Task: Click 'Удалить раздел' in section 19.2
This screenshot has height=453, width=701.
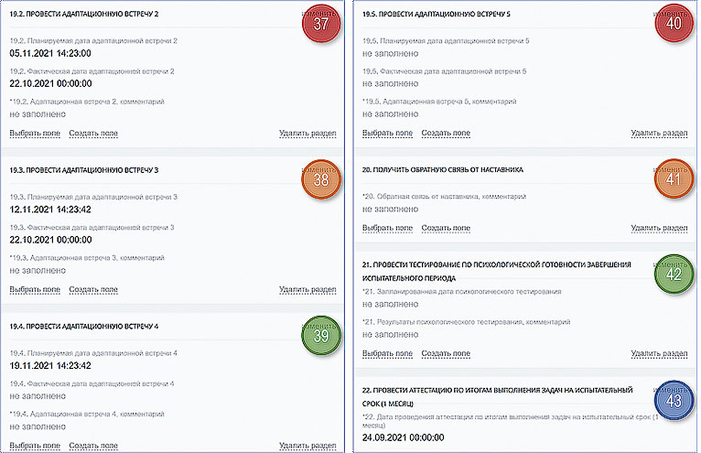Action: [307, 134]
